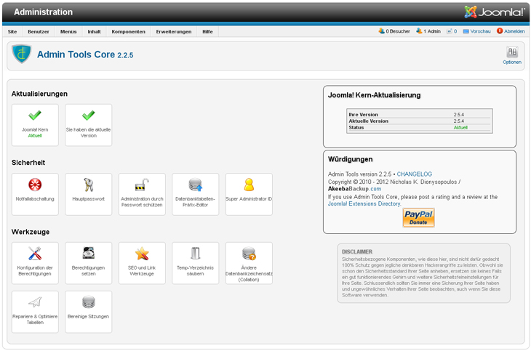Screen dimensions: 531x351
Task: Open the Benutzer menu
Action: coord(39,31)
